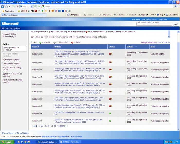Go to history page 11-20
Screen dimensions: 180x144
click(41, 126)
